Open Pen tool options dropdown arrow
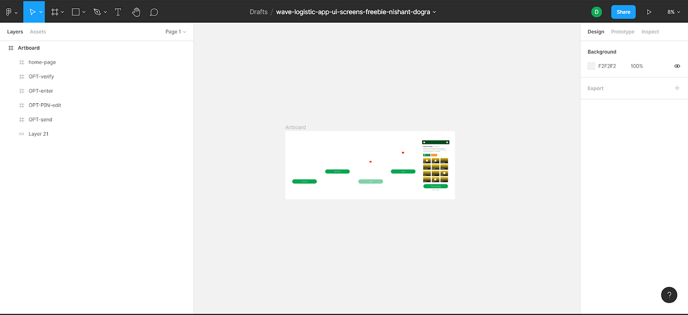688x315 pixels. [x=105, y=12]
